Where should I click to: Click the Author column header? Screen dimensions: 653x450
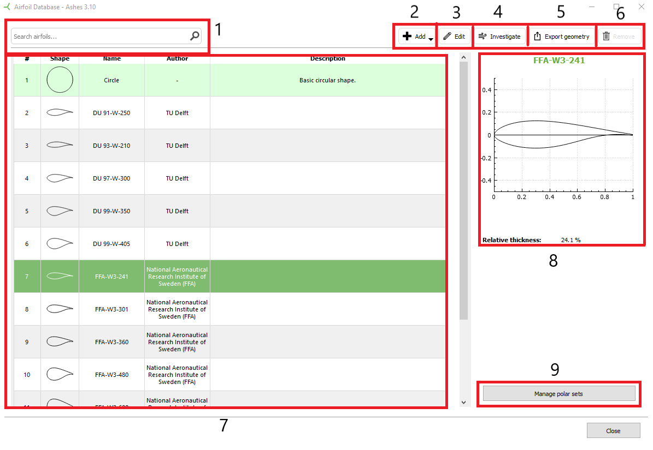pos(177,58)
